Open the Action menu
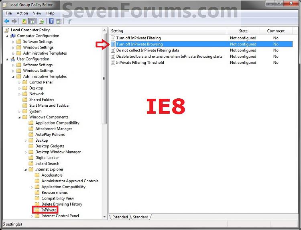This screenshot has height=230, width=301. point(22,13)
